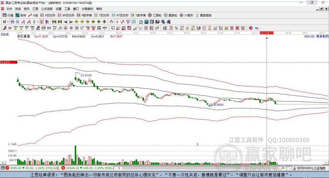Viewport: 329px width, 178px height.
Task: Open the 公式选股 menu
Action: point(47,9)
